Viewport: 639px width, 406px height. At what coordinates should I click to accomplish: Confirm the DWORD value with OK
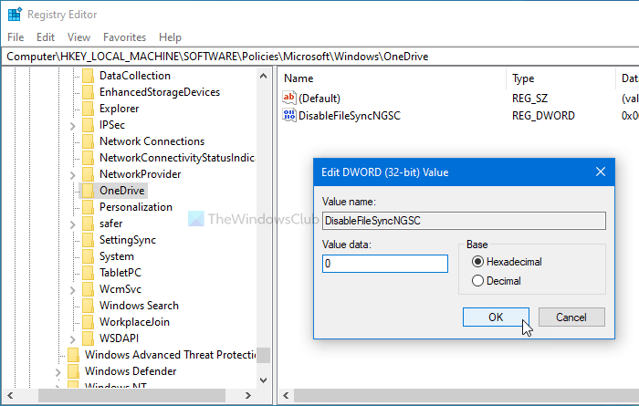[496, 318]
